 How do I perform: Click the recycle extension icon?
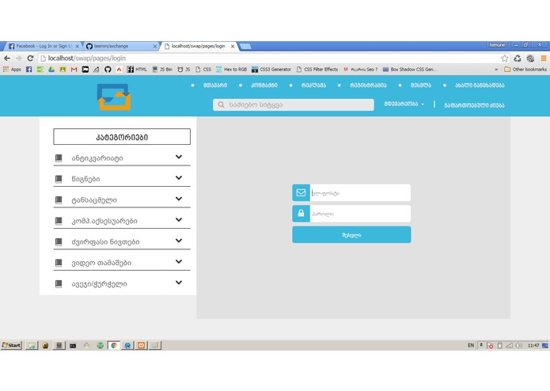pos(518,59)
